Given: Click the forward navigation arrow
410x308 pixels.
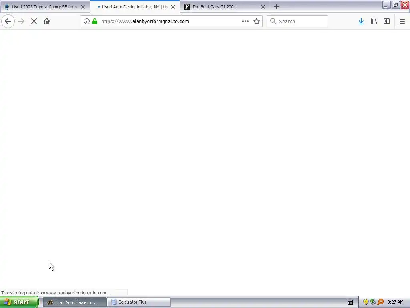Looking at the screenshot, I should point(21,22).
